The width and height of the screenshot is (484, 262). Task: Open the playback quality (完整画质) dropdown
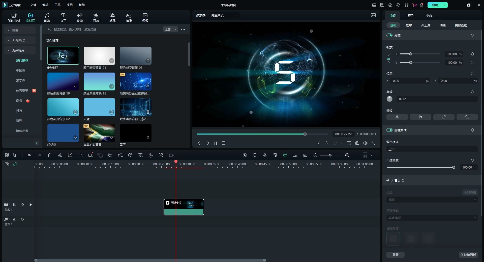point(224,15)
